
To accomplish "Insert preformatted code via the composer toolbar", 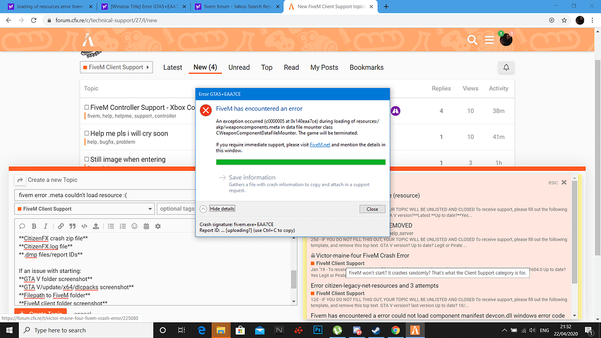I will tap(84, 226).
